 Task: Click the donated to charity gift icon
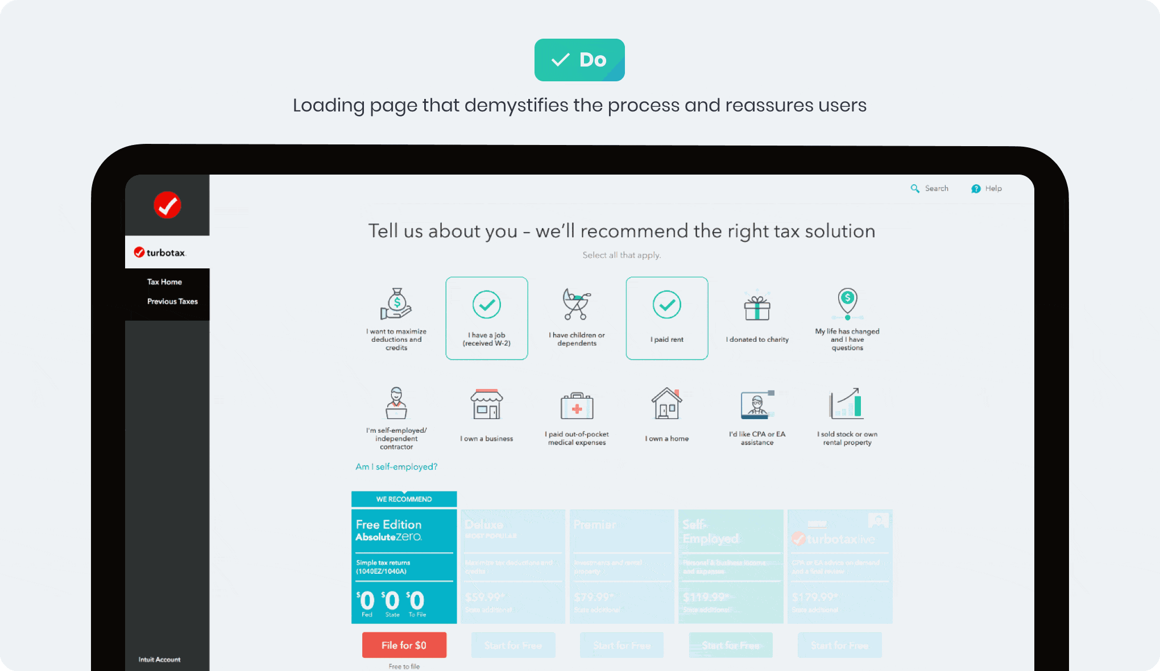pyautogui.click(x=757, y=308)
